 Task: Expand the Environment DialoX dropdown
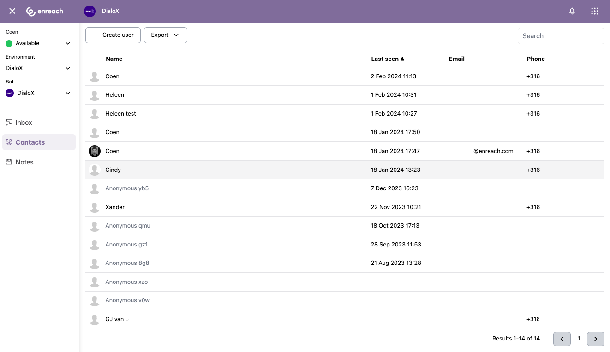pos(67,68)
